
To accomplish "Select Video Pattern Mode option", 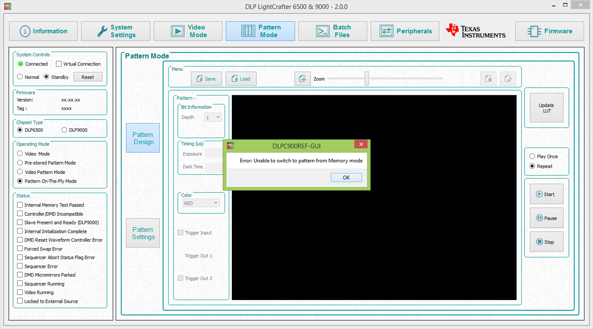I will 20,172.
